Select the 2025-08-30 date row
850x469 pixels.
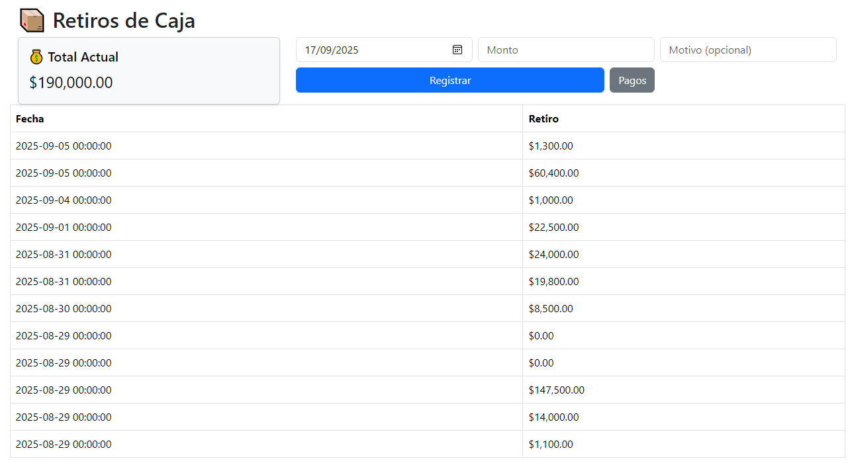64,309
